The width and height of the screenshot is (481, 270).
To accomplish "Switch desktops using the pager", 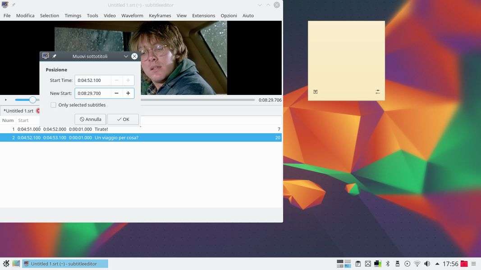I will click(344, 264).
